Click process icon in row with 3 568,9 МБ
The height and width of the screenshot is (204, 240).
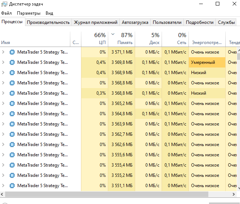click(12, 73)
